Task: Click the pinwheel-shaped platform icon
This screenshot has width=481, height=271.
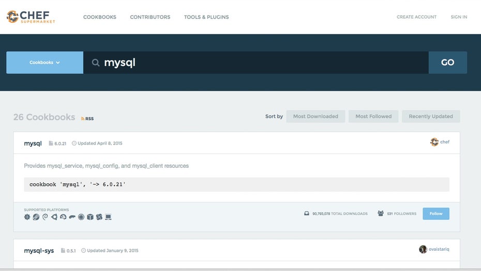Action: (99, 217)
